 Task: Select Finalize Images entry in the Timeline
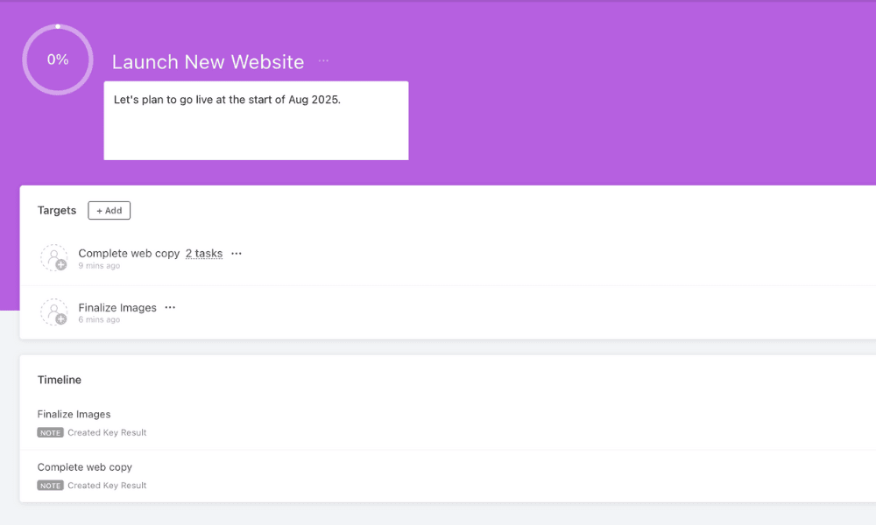click(74, 415)
